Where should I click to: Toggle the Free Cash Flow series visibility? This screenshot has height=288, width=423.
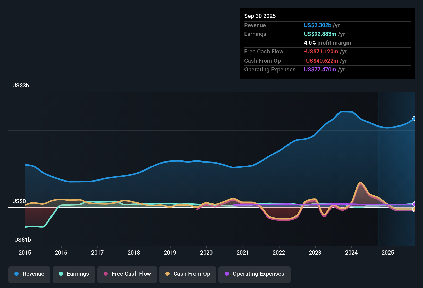(x=127, y=274)
